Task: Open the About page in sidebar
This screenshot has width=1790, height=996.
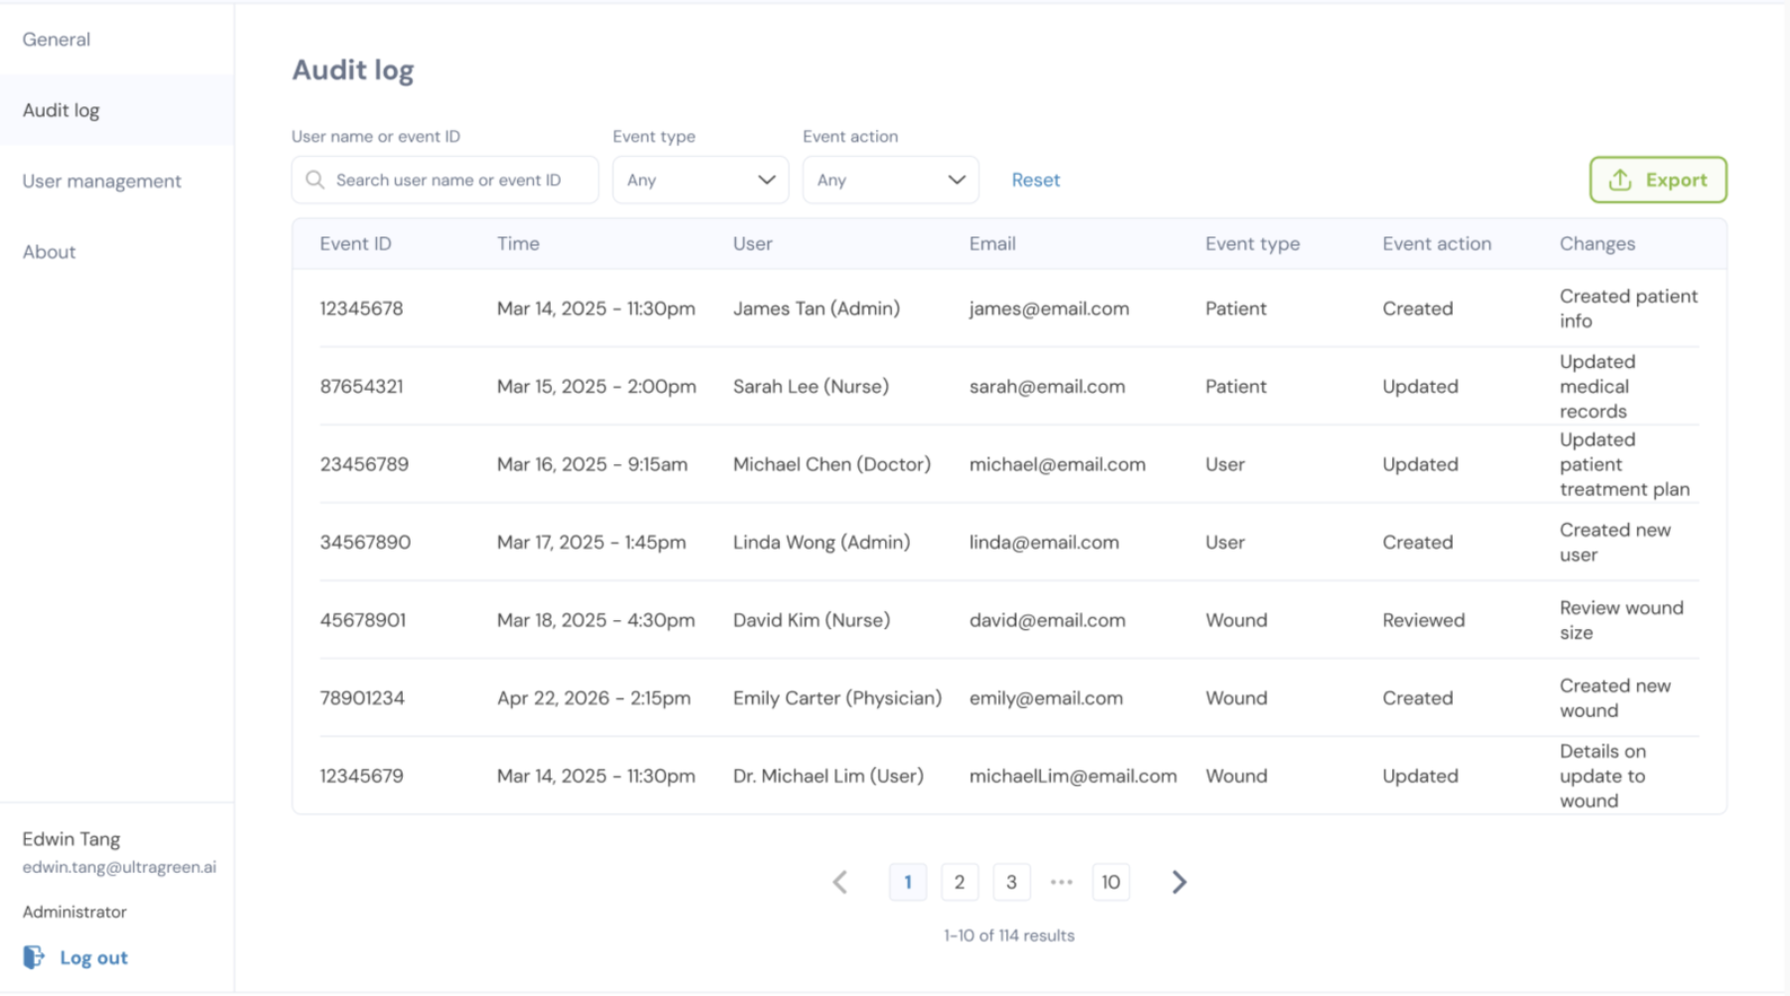Action: click(x=49, y=251)
